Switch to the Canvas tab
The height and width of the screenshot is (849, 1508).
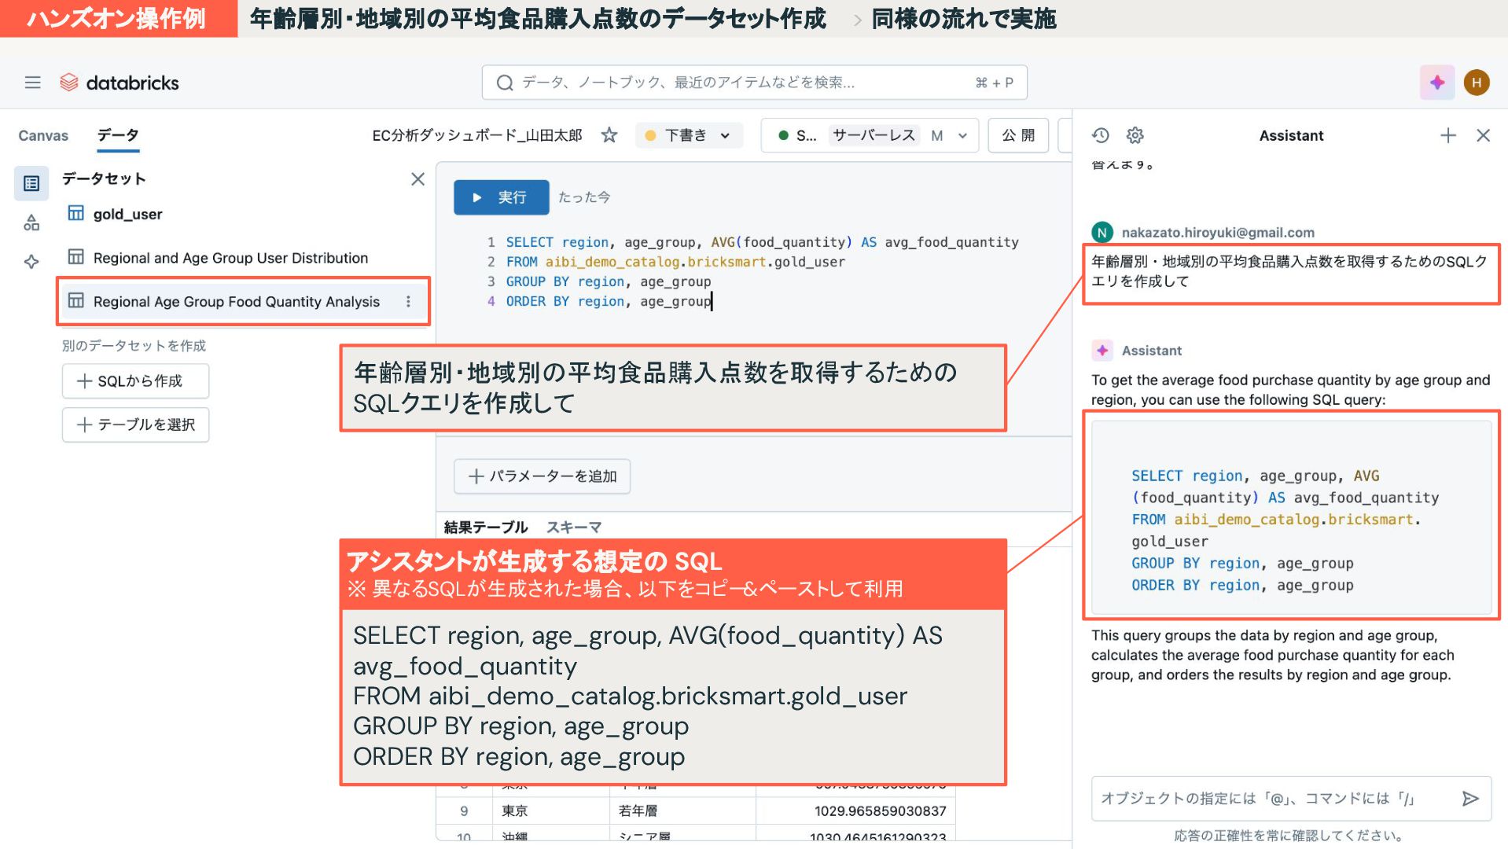click(x=43, y=135)
